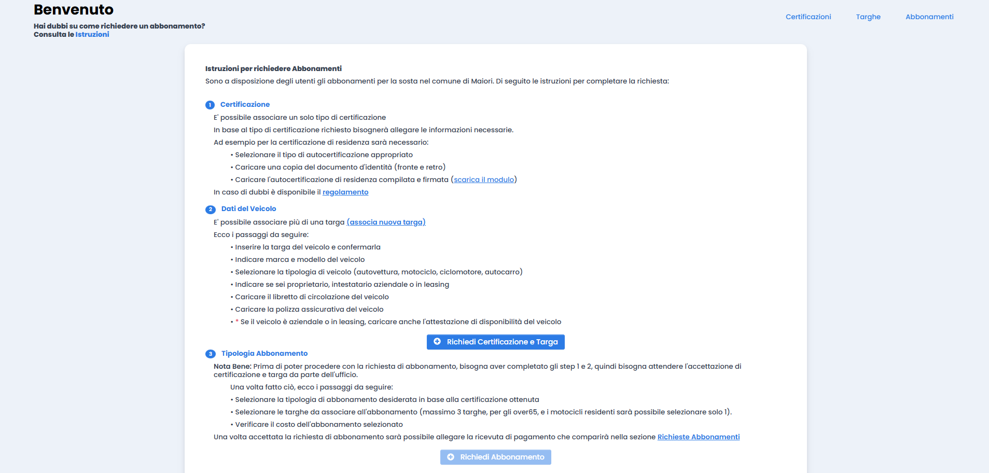The image size is (989, 473).
Task: Open the Targhe navigation item
Action: tap(868, 16)
